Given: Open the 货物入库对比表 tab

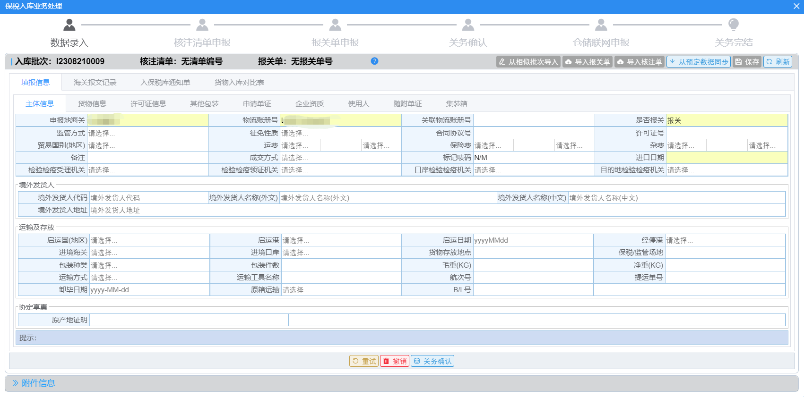Looking at the screenshot, I should [x=239, y=82].
